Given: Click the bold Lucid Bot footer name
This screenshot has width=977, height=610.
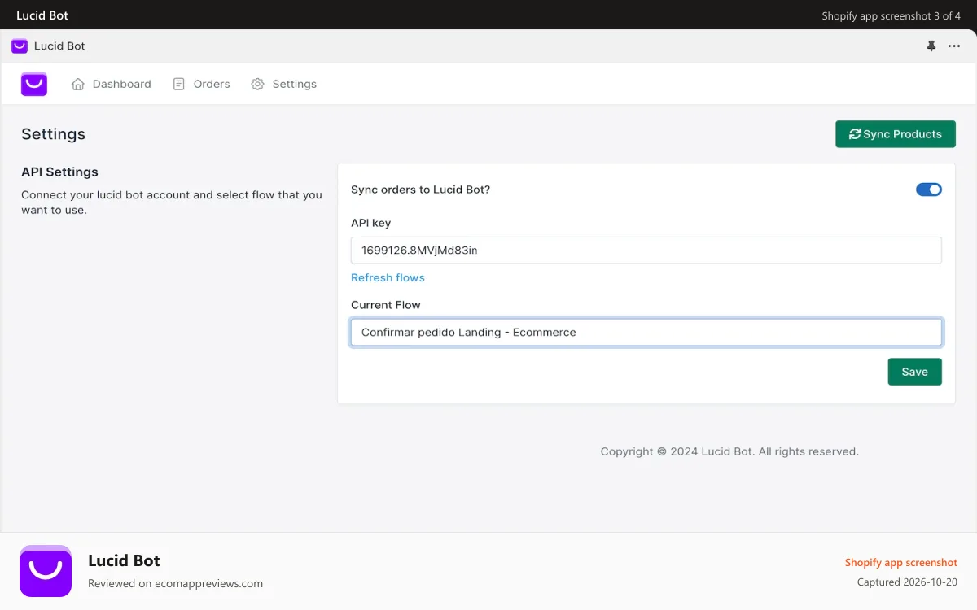Looking at the screenshot, I should point(124,560).
